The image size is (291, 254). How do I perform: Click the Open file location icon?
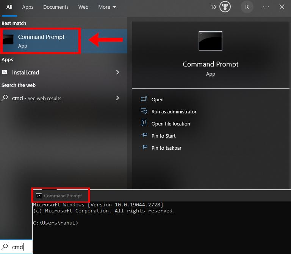(144, 123)
